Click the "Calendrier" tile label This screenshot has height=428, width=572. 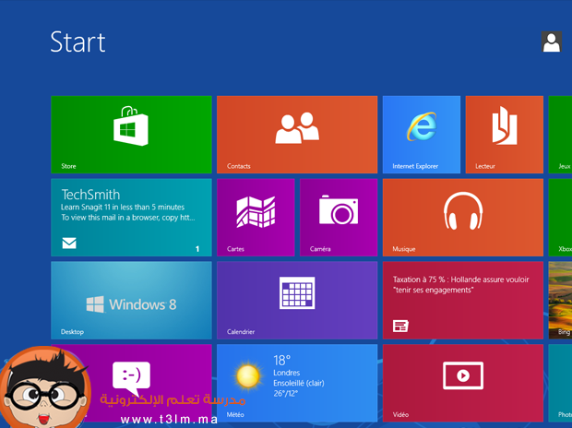point(241,332)
